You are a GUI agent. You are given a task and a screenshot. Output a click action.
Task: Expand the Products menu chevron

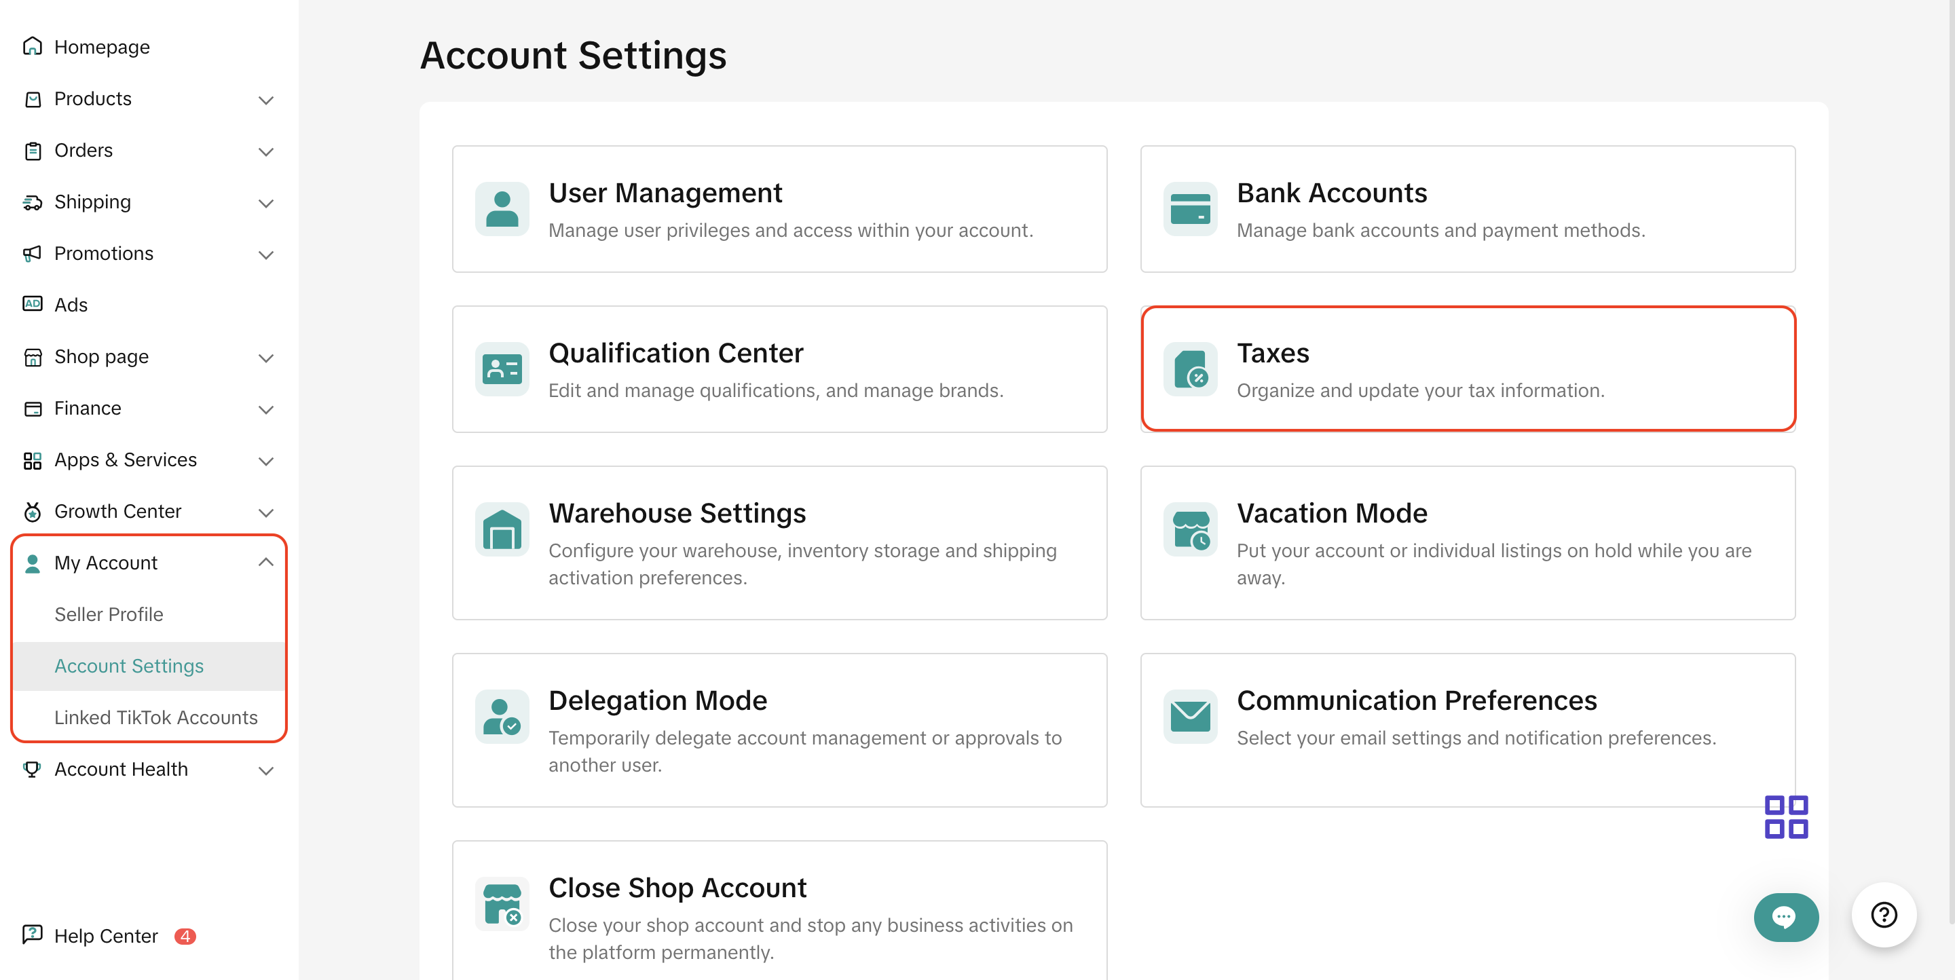tap(265, 100)
